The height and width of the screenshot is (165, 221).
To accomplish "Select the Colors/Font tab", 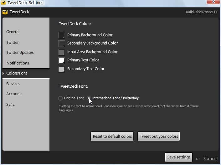I will pos(26,73).
